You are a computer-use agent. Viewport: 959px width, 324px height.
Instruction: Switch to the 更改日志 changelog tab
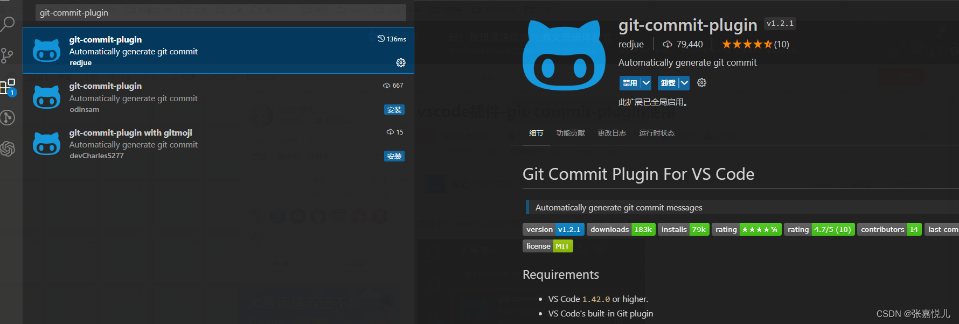coord(611,133)
